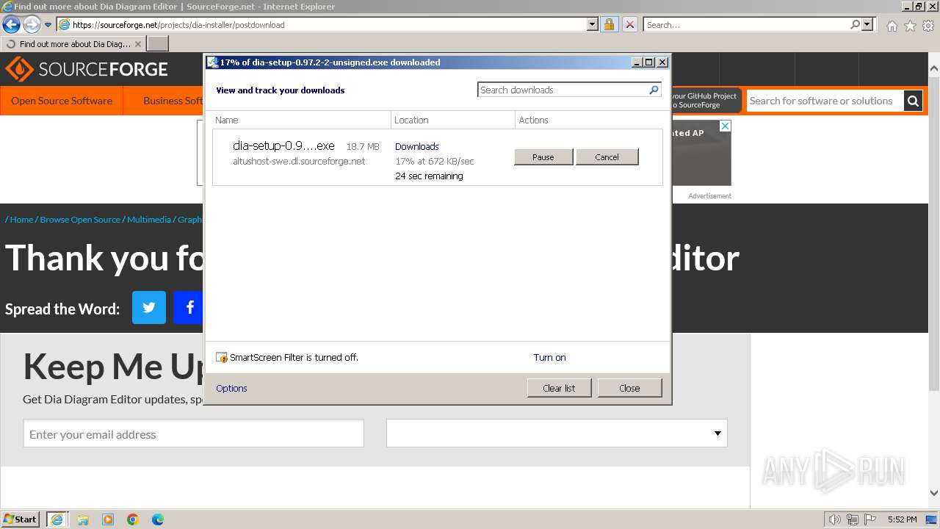Click the Multimedia breadcrumb link
Image resolution: width=940 pixels, height=529 pixels.
point(149,219)
